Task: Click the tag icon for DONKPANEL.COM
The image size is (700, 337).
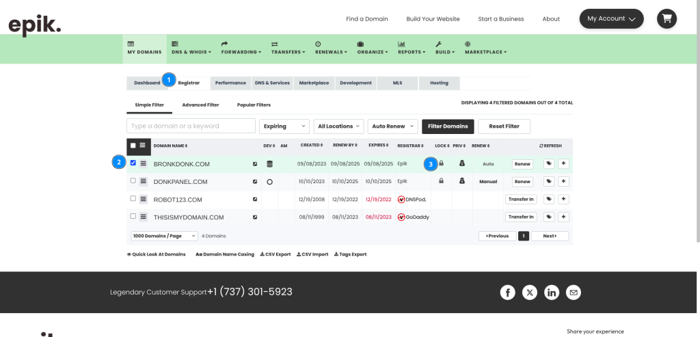Action: coord(549,182)
